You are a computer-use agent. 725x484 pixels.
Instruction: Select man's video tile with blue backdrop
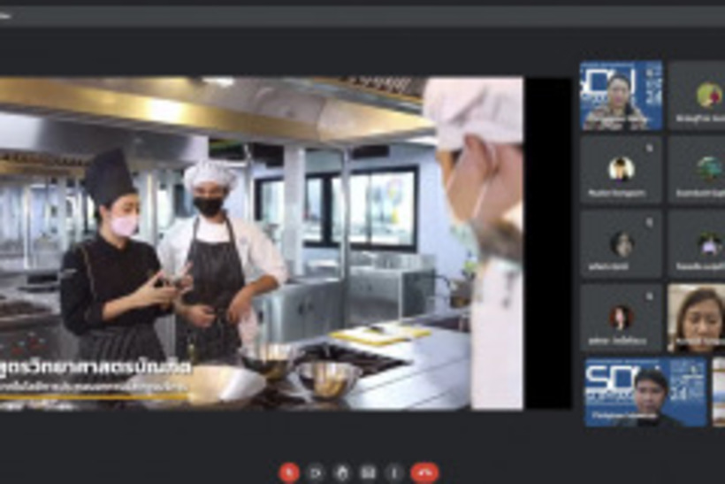click(x=646, y=392)
